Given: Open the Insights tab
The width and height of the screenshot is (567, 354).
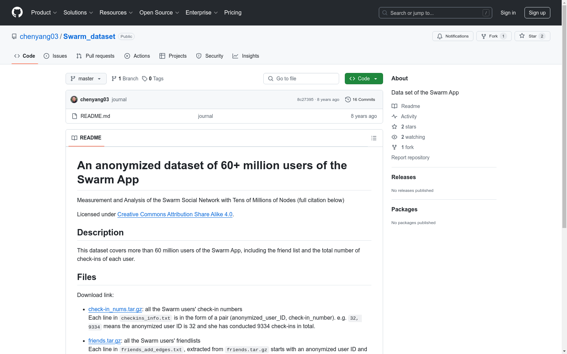Looking at the screenshot, I should coord(246,56).
